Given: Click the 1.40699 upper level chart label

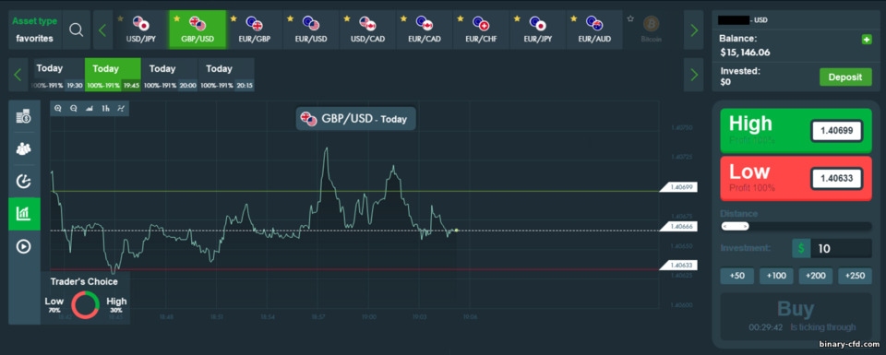Looking at the screenshot, I should click(x=678, y=187).
